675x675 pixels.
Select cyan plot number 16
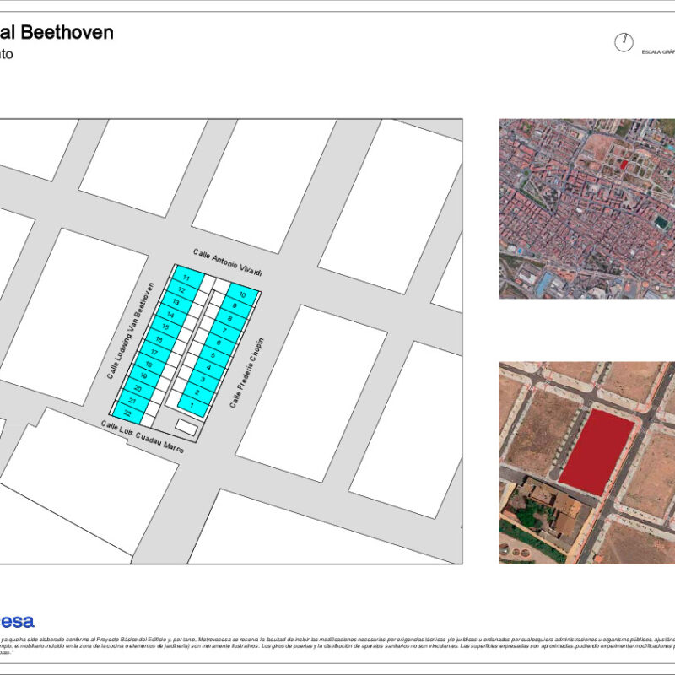pos(159,339)
